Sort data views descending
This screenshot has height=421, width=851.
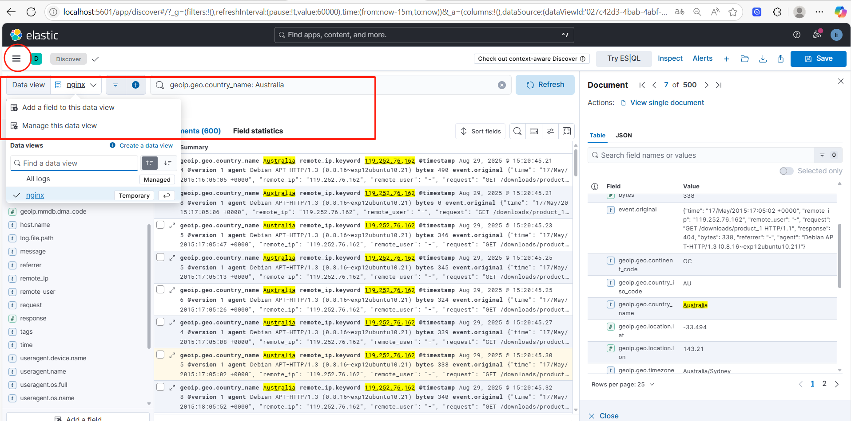coord(168,163)
